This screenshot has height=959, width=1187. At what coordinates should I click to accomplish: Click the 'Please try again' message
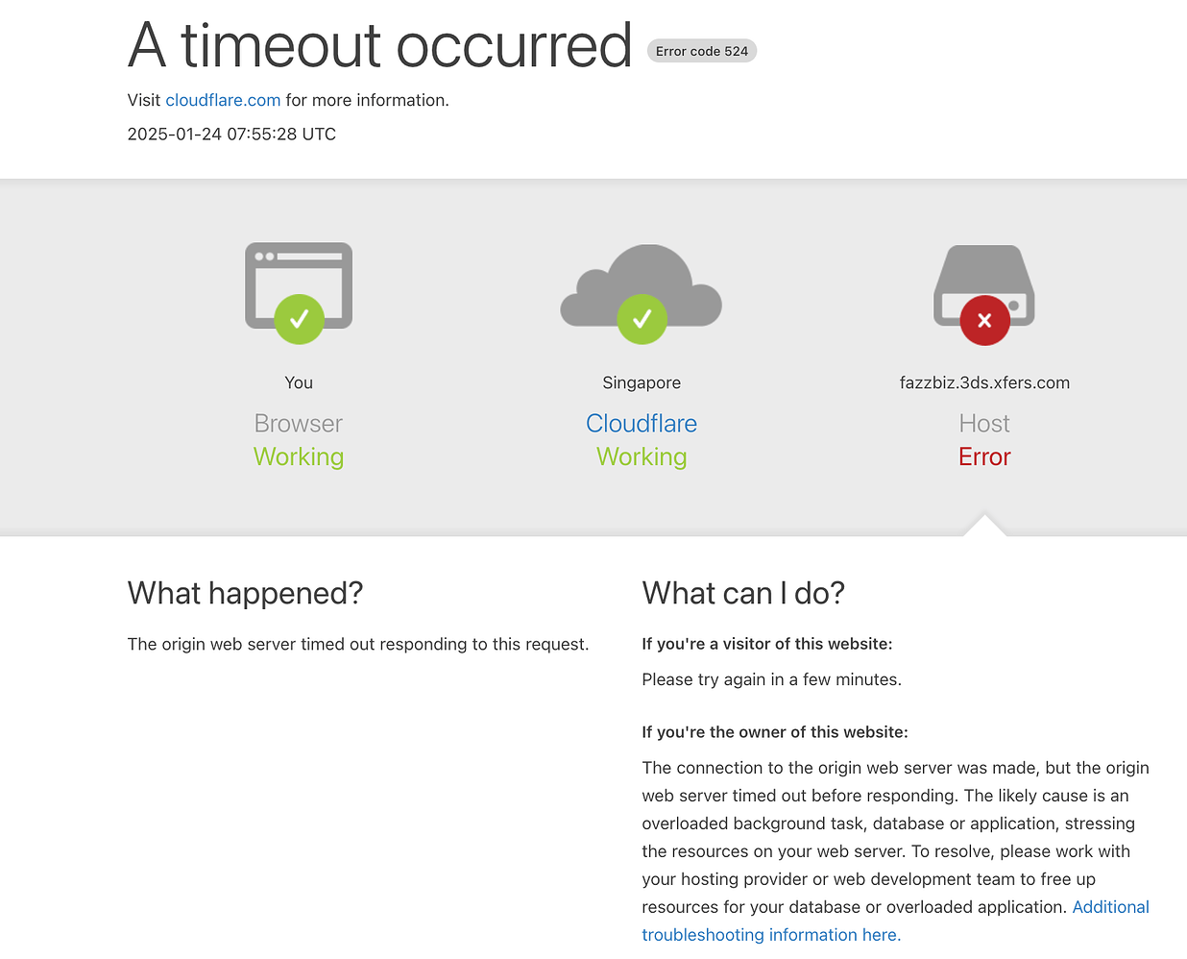click(771, 679)
